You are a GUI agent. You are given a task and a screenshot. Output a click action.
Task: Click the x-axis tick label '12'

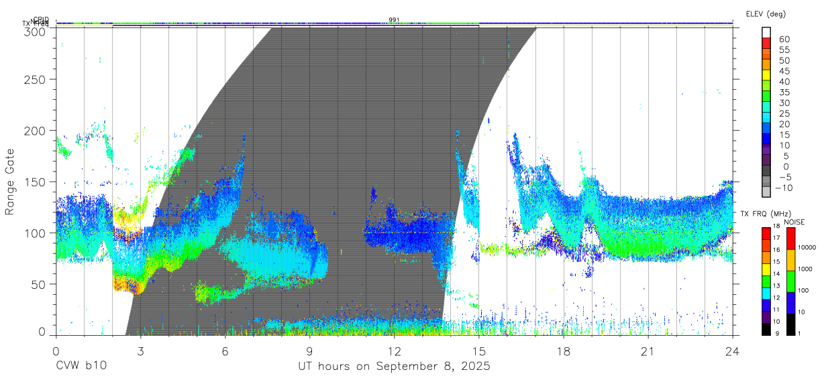394,351
